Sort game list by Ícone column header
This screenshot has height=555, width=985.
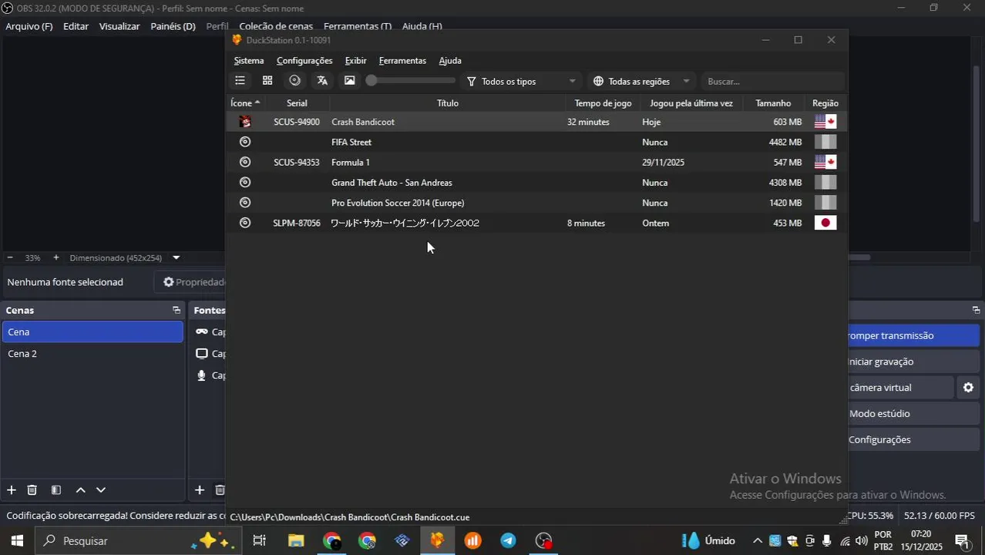point(245,103)
